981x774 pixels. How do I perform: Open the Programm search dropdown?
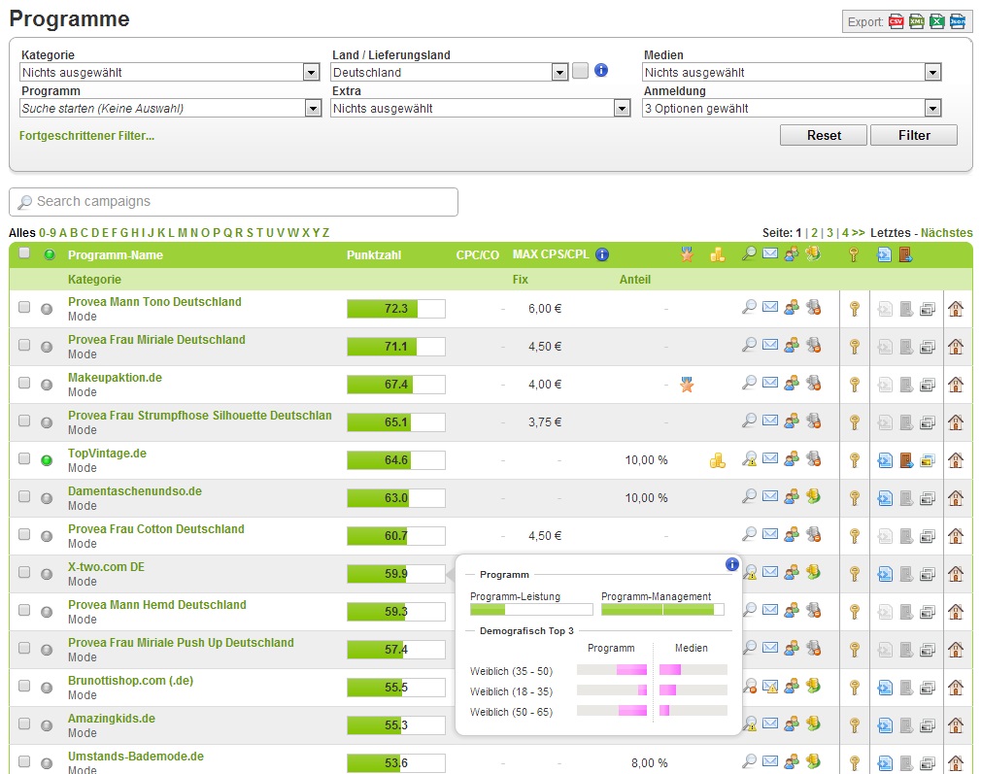pyautogui.click(x=171, y=108)
